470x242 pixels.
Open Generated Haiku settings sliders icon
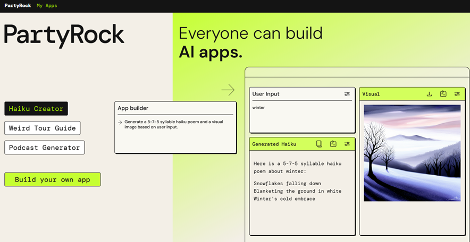pos(347,144)
